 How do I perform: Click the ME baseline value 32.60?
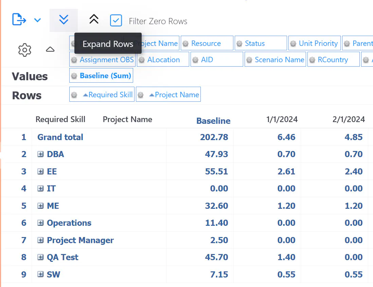coord(216,206)
